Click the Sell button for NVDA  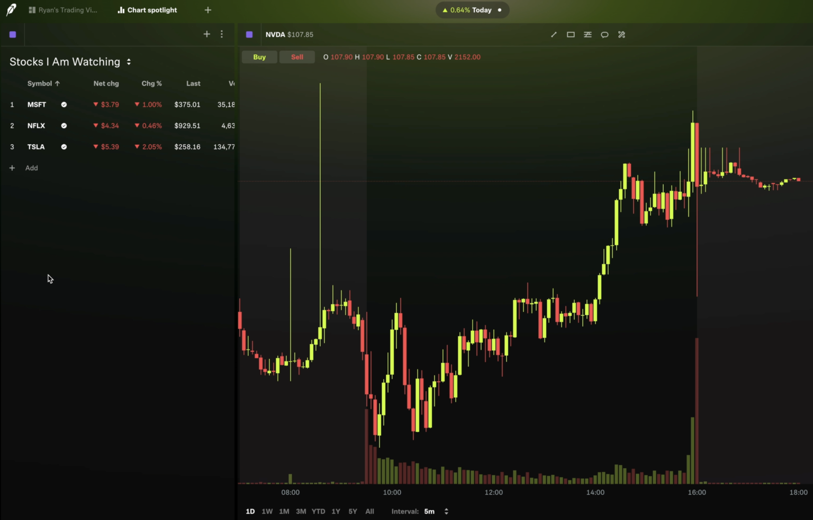coord(297,57)
